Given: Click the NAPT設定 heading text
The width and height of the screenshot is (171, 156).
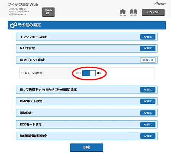Looking at the screenshot, I should (x=27, y=48).
